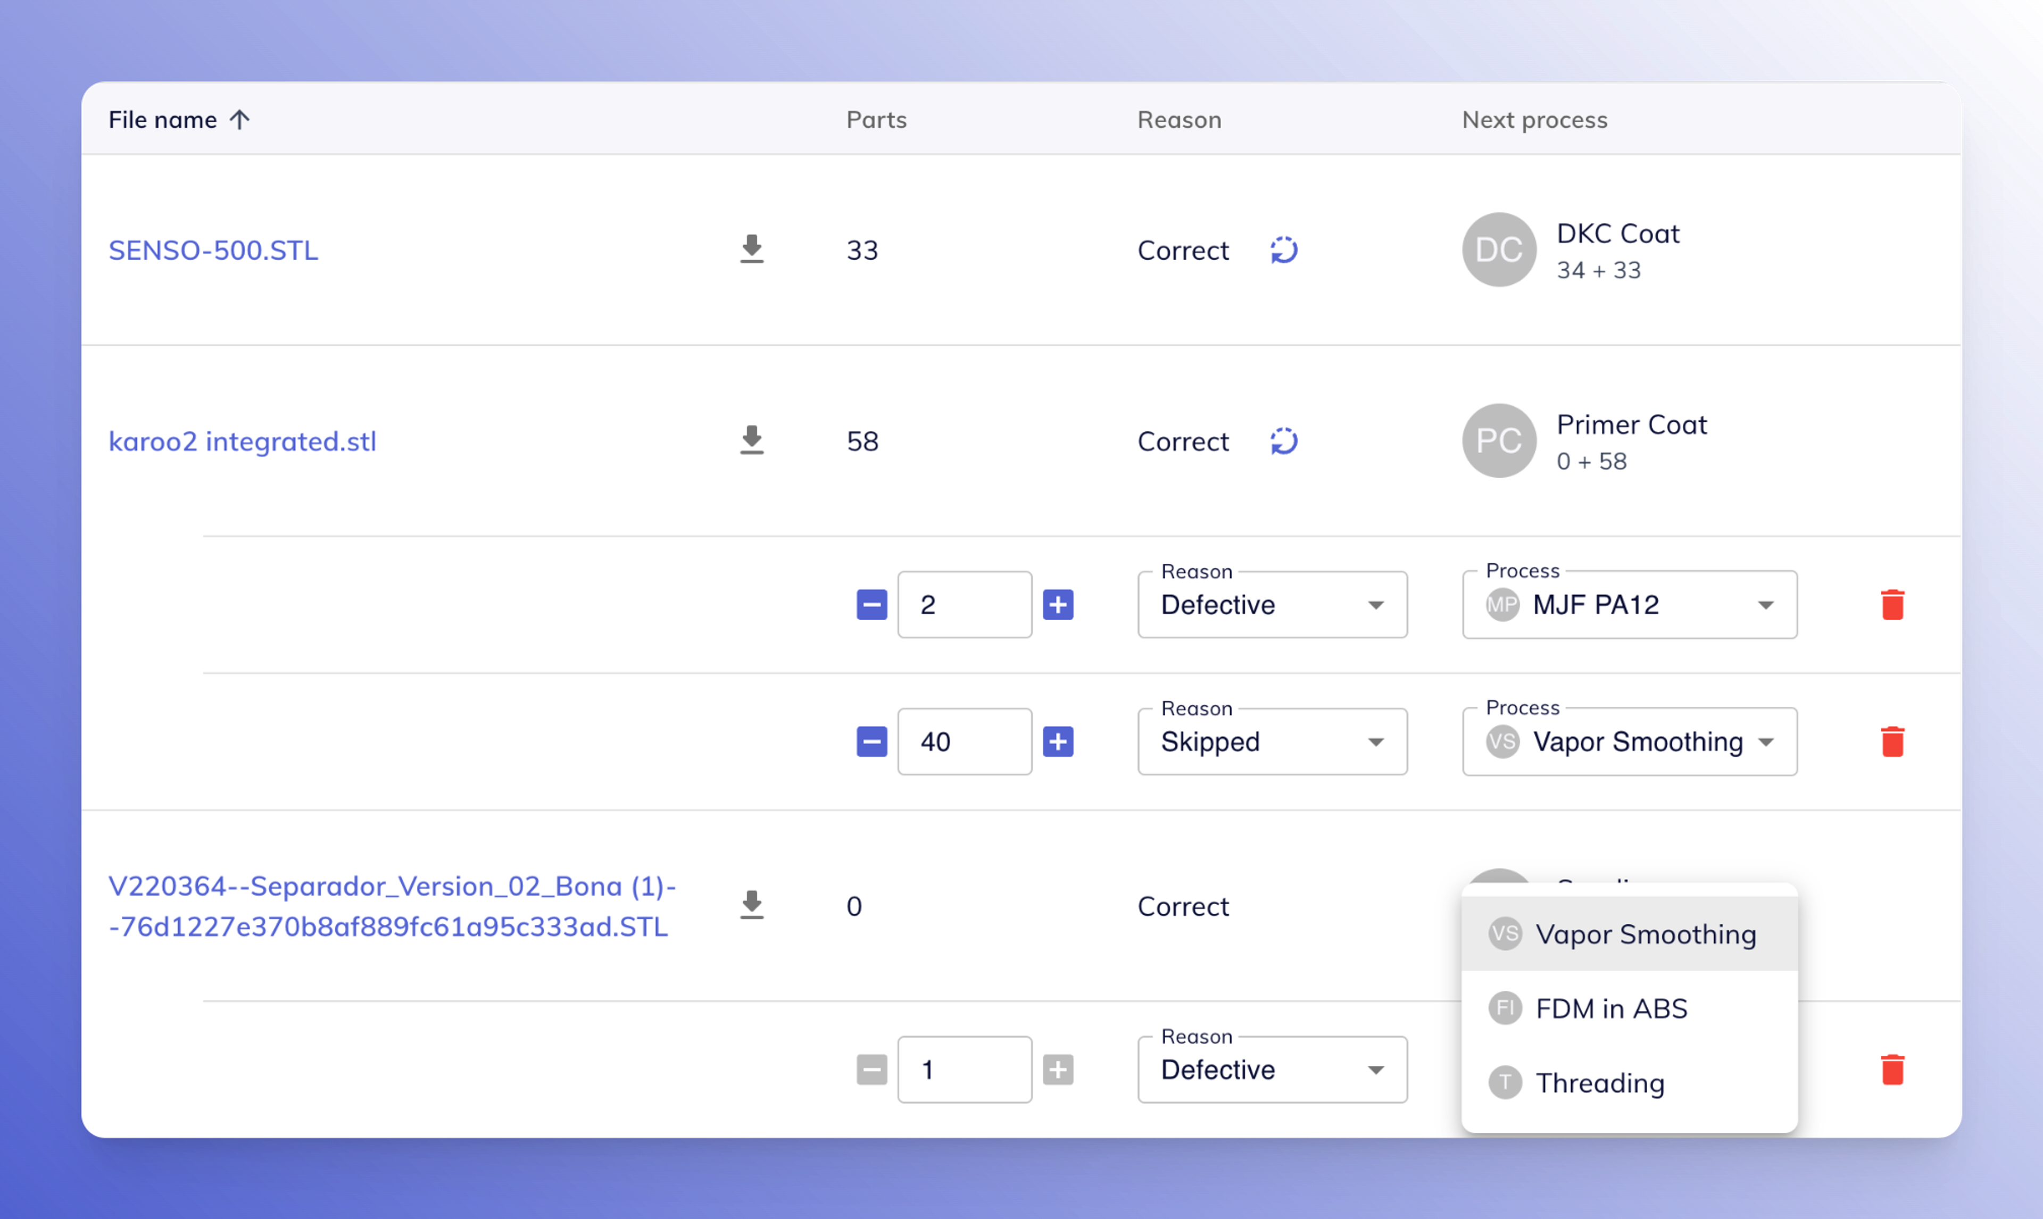Increase parts count from 40
Viewport: 2043px width, 1219px height.
(1058, 742)
